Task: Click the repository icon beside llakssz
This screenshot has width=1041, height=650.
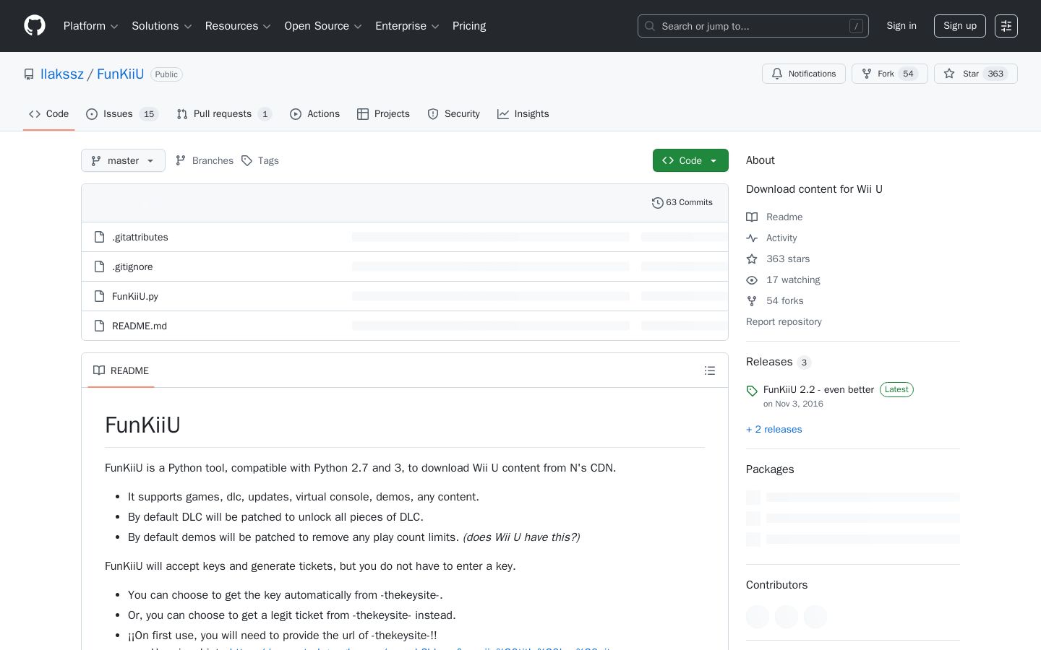Action: pyautogui.click(x=29, y=74)
